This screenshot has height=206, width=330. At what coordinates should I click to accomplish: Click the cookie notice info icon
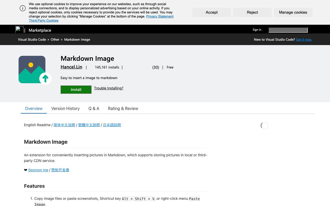tap(23, 8)
